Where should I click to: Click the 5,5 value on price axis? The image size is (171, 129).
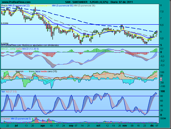[x=162, y=38]
